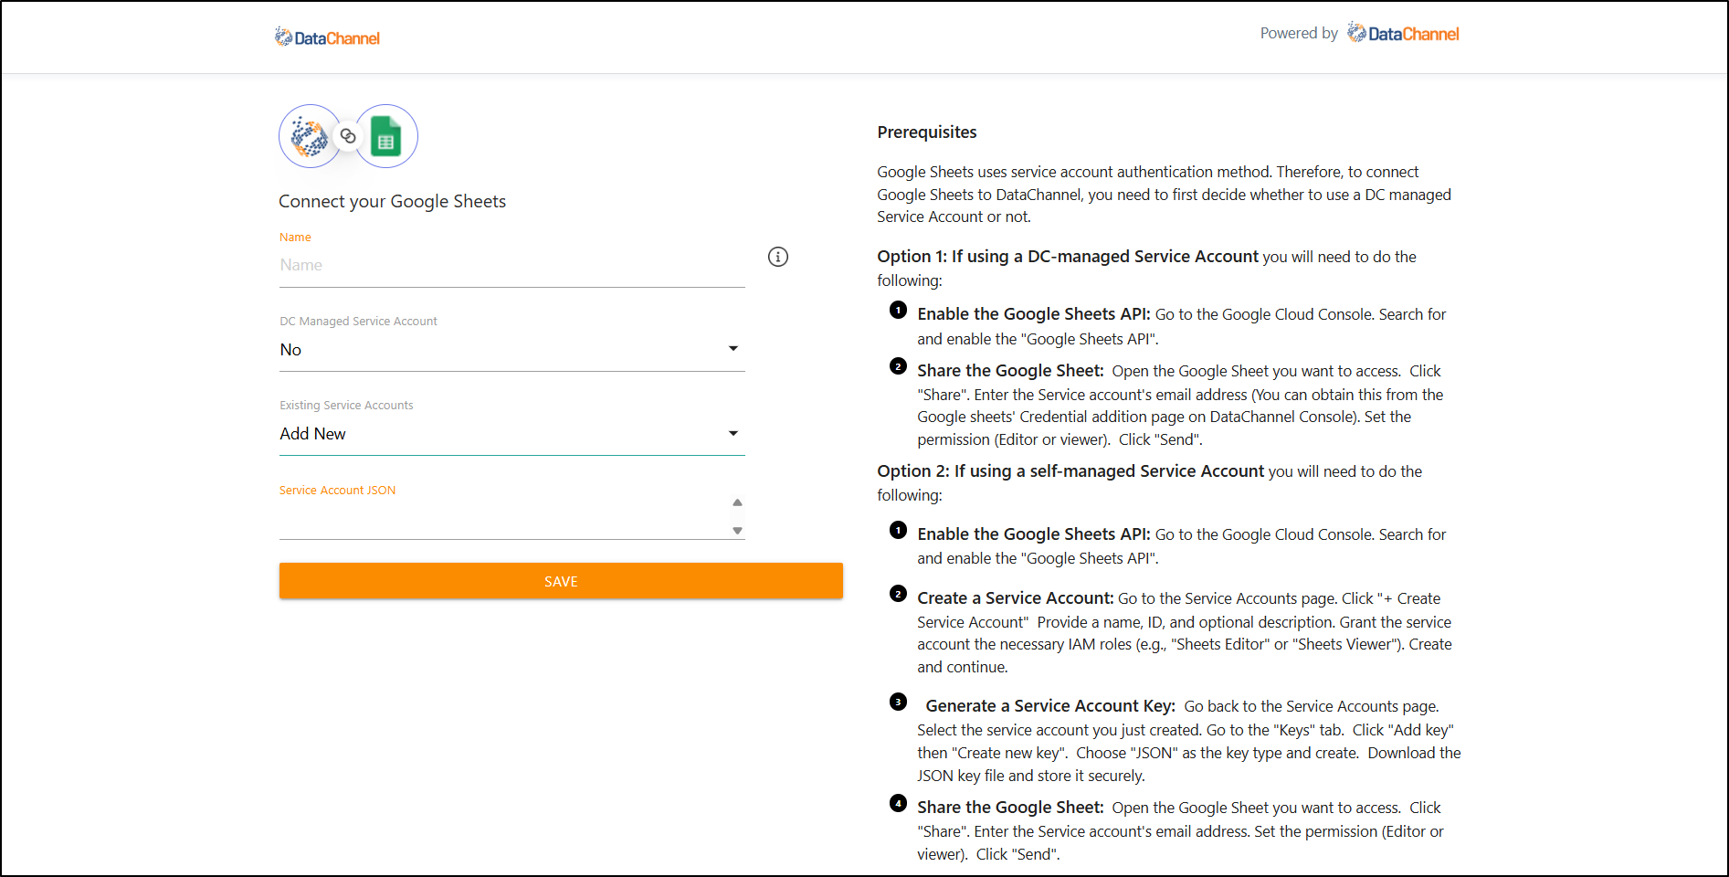
Task: Click 'Generate a Service Account Key:' step text
Action: click(x=1050, y=706)
